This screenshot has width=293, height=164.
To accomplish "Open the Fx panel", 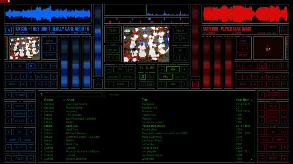I will (150, 77).
